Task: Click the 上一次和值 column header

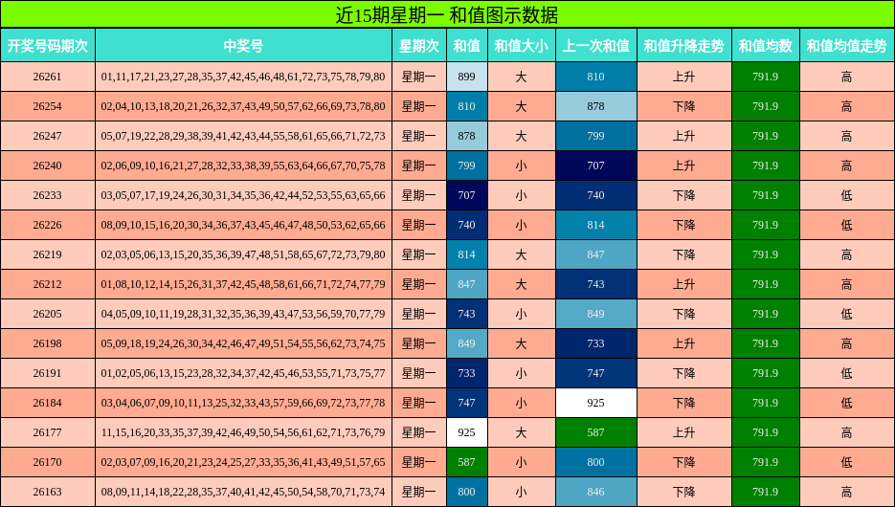Action: coord(596,46)
